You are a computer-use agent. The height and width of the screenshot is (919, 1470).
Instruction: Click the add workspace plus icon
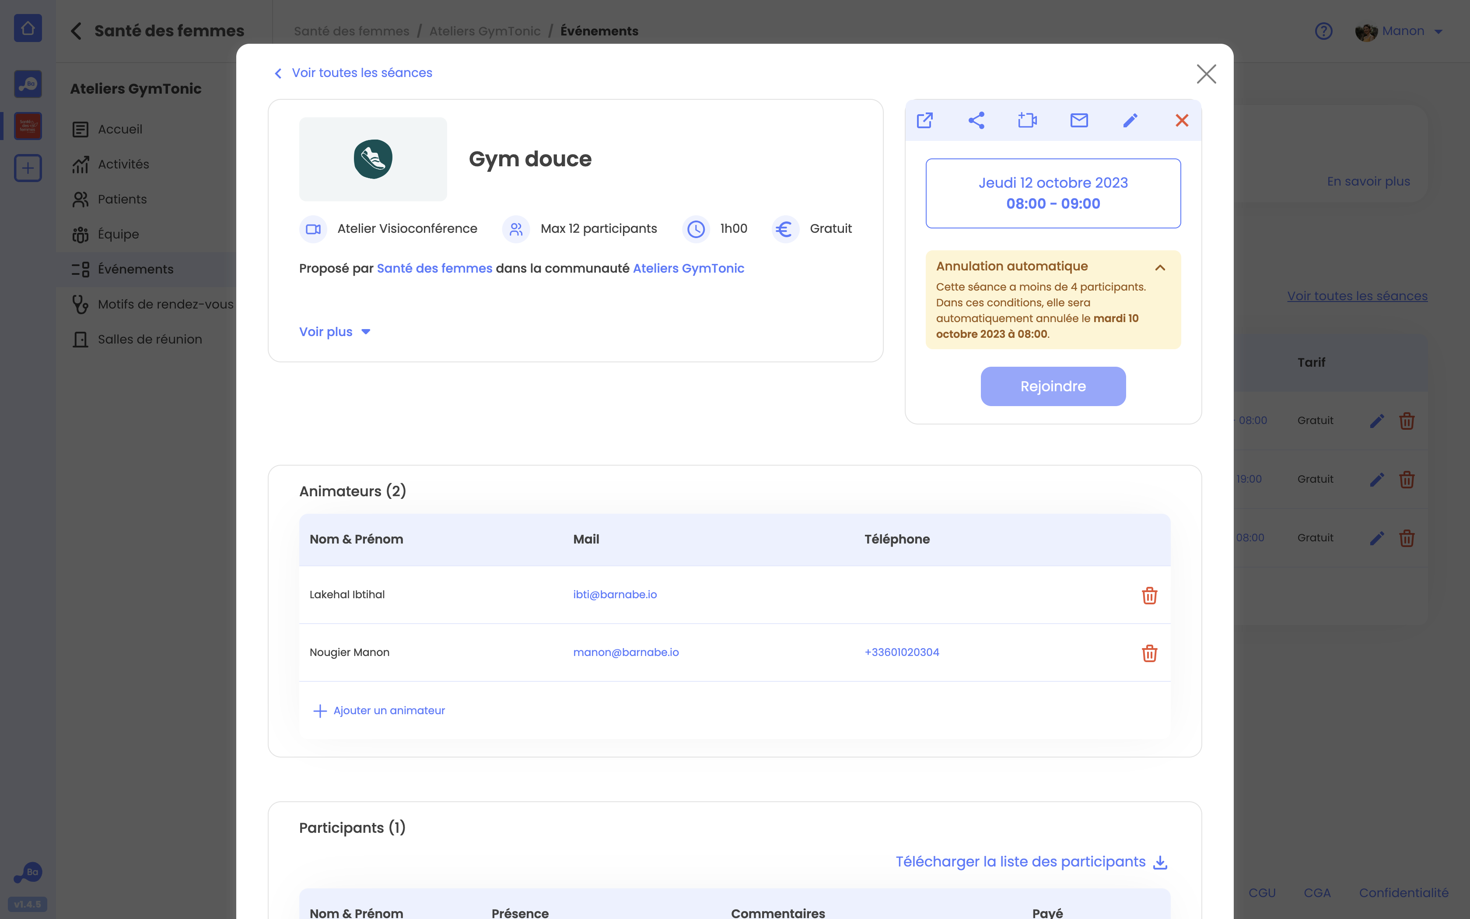click(x=27, y=168)
